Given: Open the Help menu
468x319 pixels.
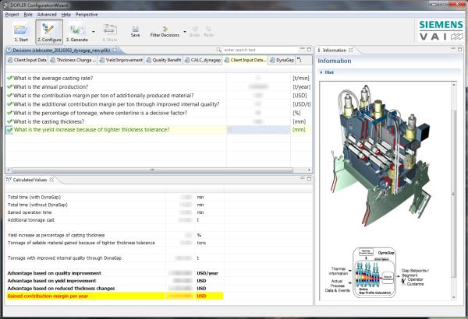Looking at the screenshot, I should (66, 15).
